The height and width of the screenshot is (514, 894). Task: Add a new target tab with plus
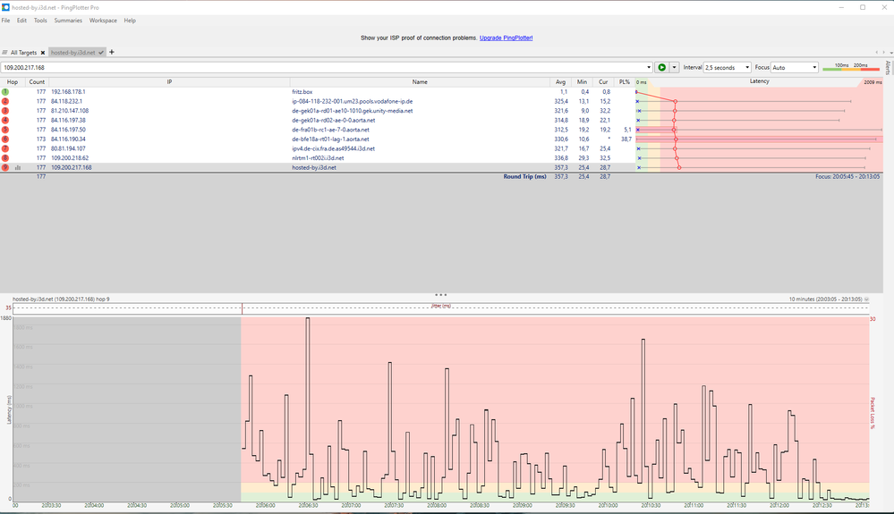point(112,52)
